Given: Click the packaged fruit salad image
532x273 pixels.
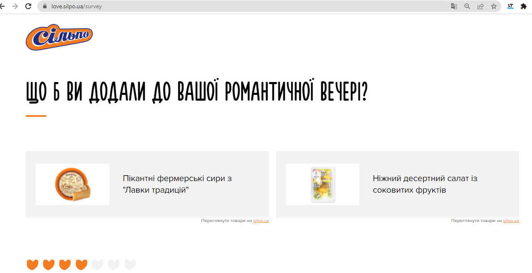Looking at the screenshot, I should point(323,184).
